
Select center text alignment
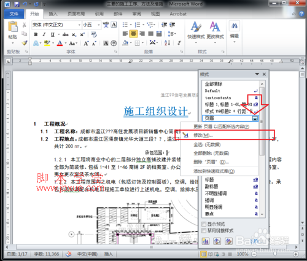tap(133, 34)
